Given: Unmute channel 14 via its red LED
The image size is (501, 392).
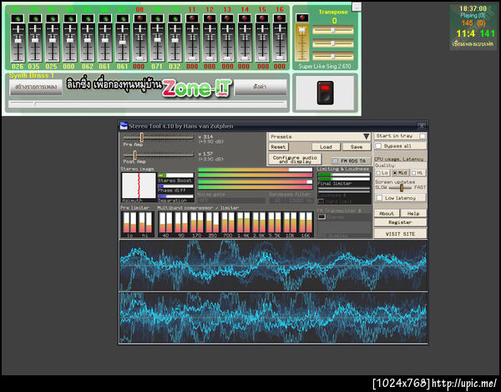Looking at the screenshot, I should click(x=245, y=18).
